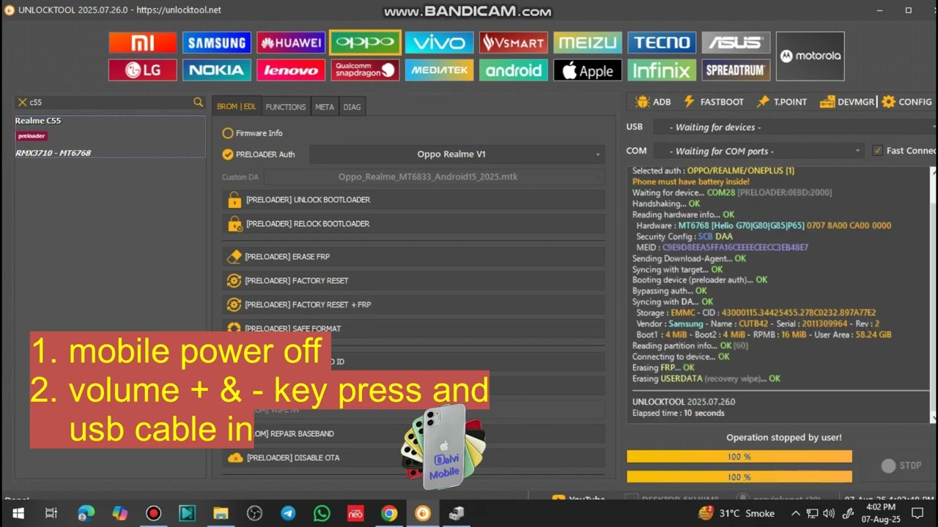The width and height of the screenshot is (938, 527).
Task: Select the LG brand tile
Action: pos(143,70)
